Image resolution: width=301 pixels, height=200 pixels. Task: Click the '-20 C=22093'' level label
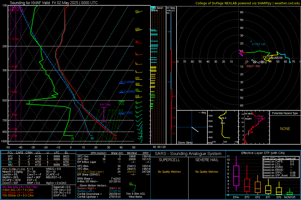[x=127, y=91]
